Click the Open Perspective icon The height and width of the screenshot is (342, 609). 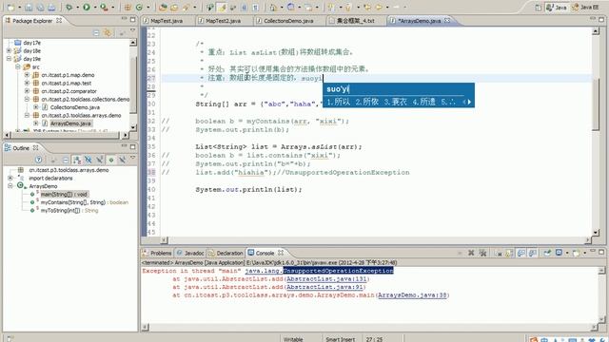tap(539, 7)
